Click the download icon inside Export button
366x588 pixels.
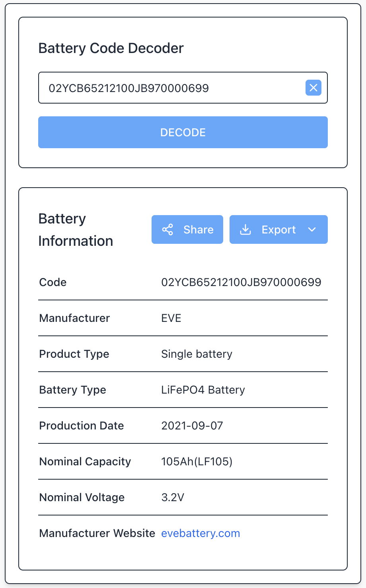(245, 229)
